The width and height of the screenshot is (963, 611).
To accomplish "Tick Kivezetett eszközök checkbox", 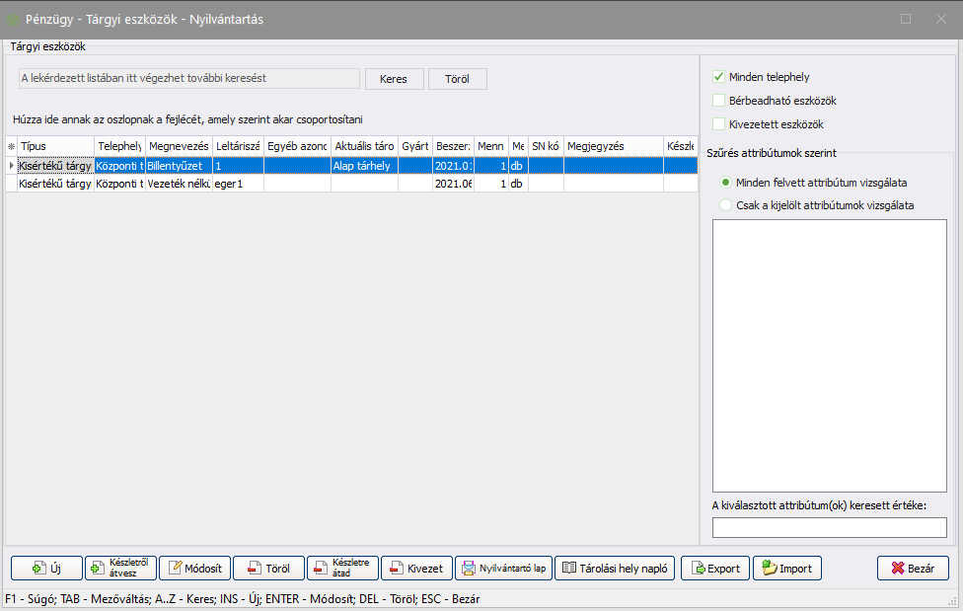I will click(719, 124).
